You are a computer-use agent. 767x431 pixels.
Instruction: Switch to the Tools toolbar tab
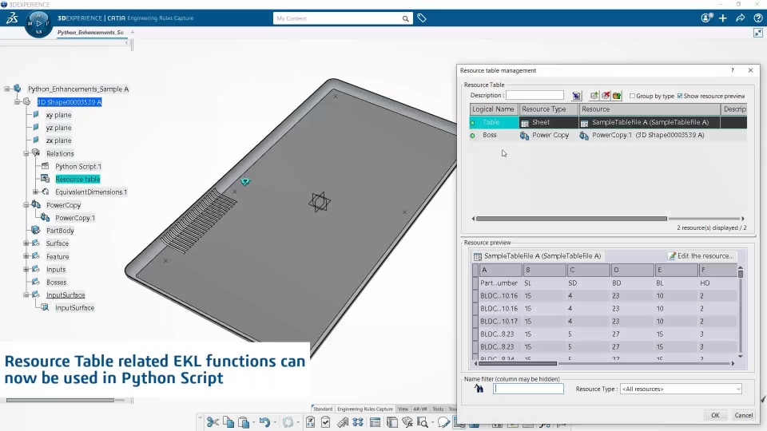click(438, 409)
